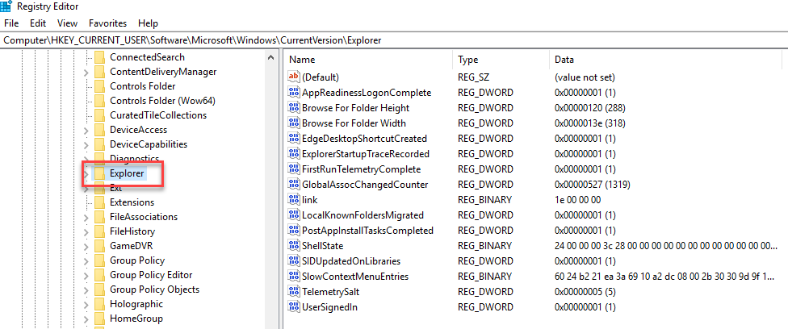Image resolution: width=788 pixels, height=329 pixels.
Task: Expand the FileHistory key
Action: tap(86, 232)
